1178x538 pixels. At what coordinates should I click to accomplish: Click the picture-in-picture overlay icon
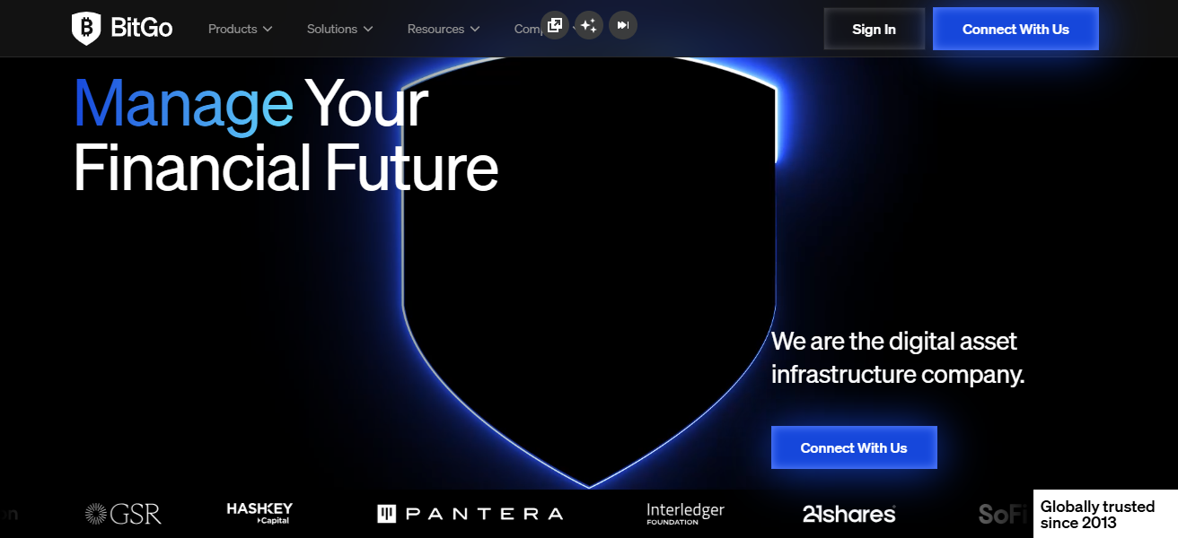(555, 25)
